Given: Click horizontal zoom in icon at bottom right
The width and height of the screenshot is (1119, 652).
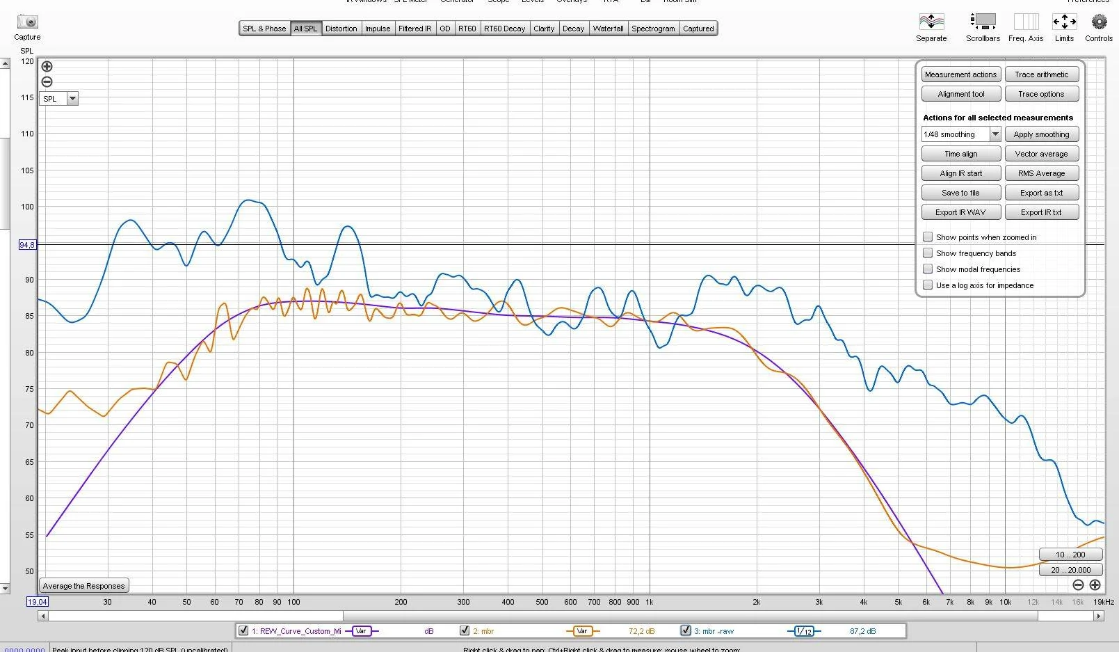Looking at the screenshot, I should 1095,585.
